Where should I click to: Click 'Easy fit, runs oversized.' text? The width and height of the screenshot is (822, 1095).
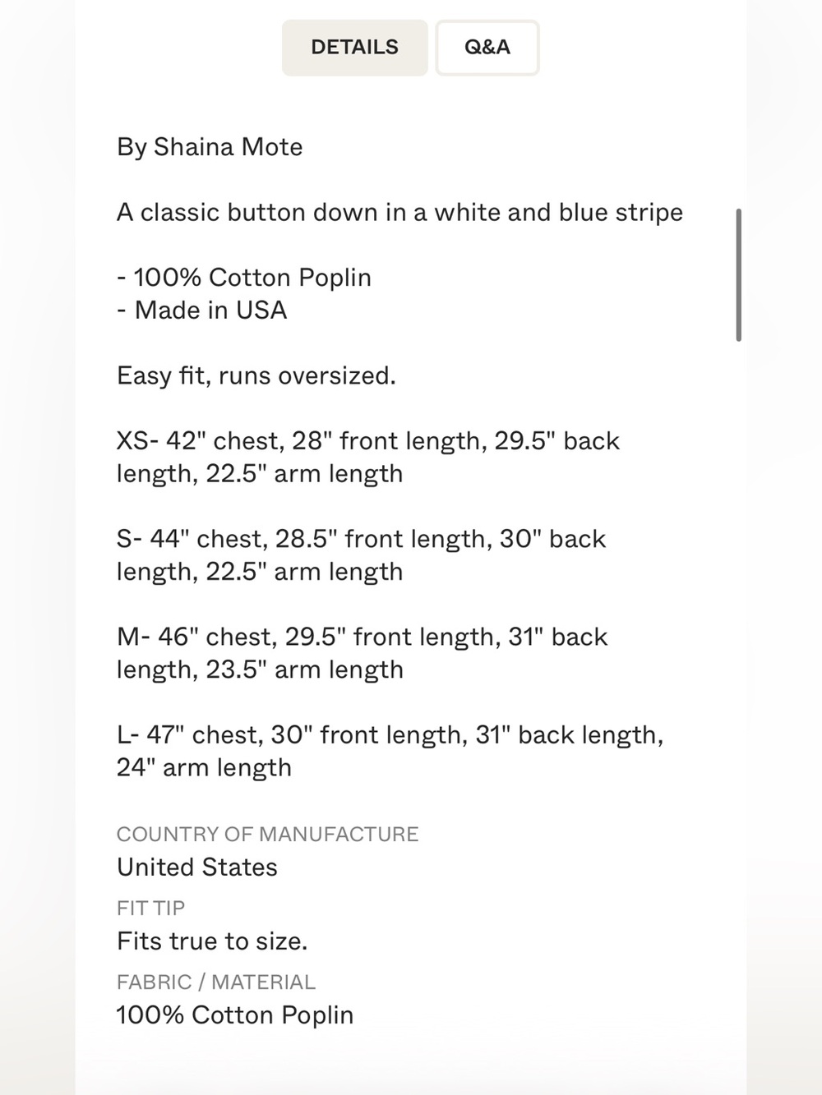tap(256, 376)
